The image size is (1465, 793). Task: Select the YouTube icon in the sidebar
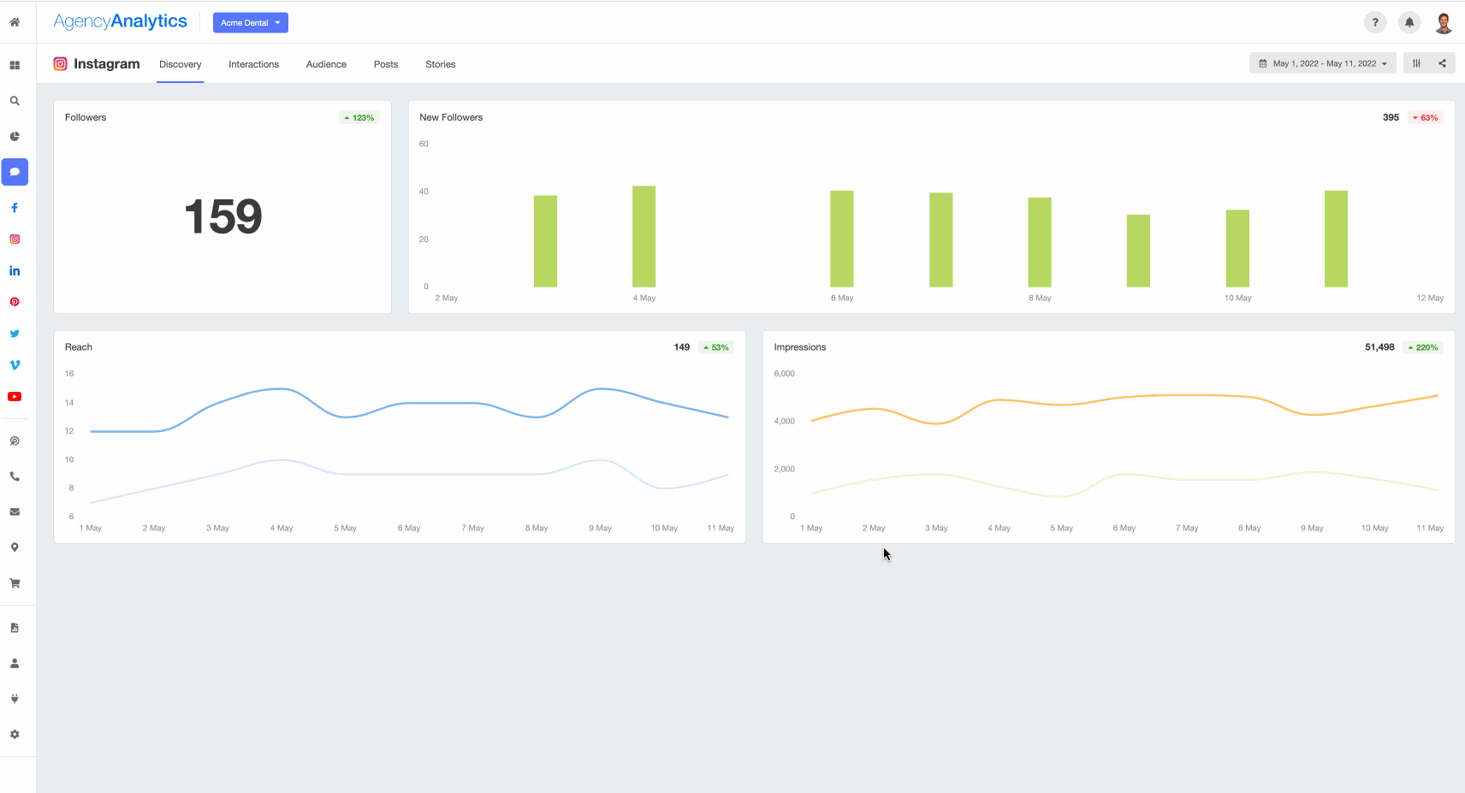(15, 396)
